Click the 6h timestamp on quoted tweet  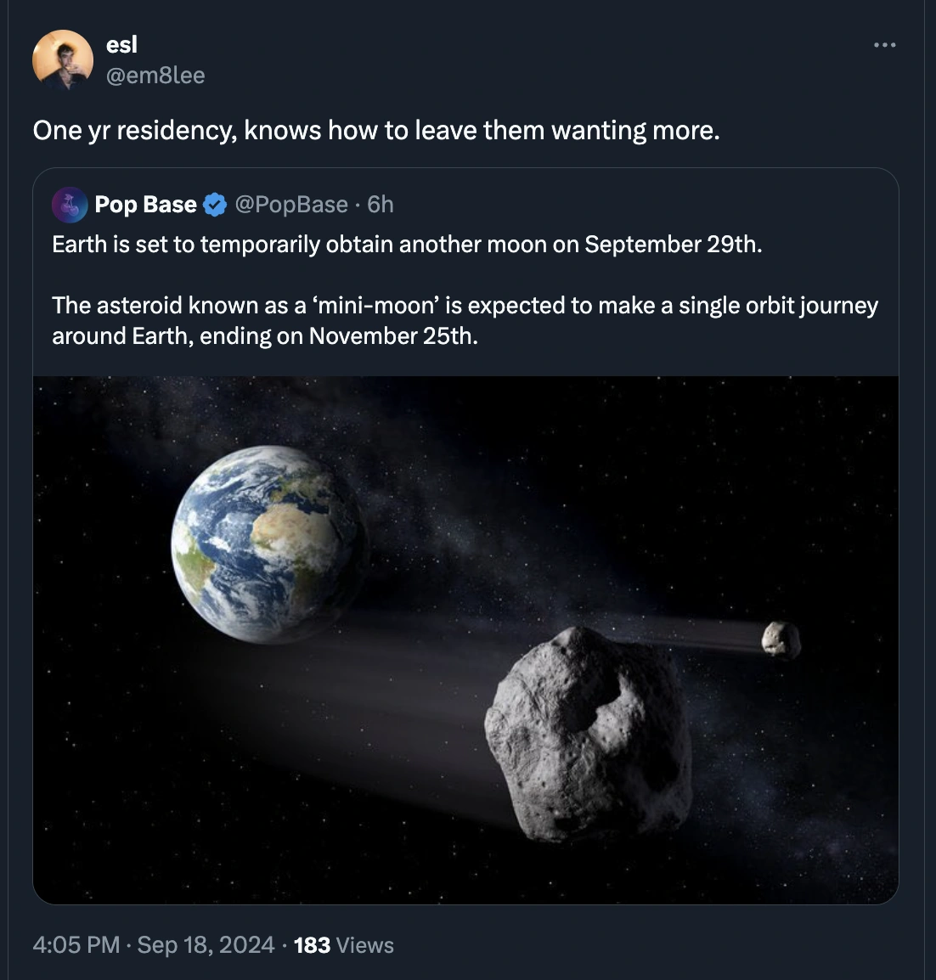coord(379,204)
